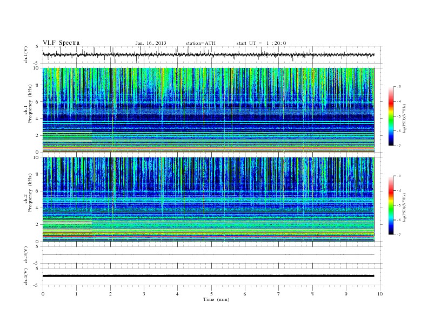Click the thick ch.4 voltage trace
The height and width of the screenshot is (330, 428).
(208, 276)
